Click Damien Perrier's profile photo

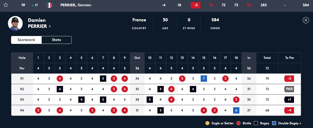(x=15, y=23)
